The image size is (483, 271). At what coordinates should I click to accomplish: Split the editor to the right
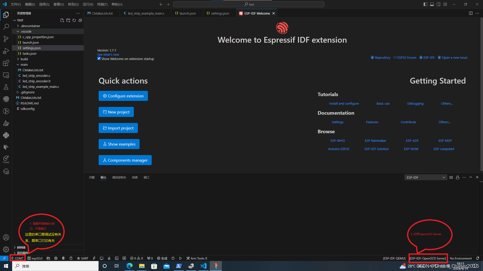tap(471, 13)
